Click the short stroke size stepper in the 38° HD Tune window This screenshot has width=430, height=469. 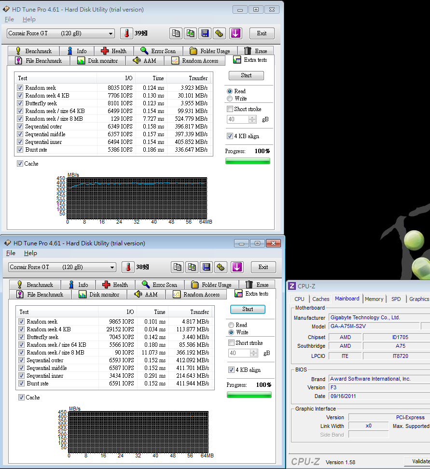[254, 353]
